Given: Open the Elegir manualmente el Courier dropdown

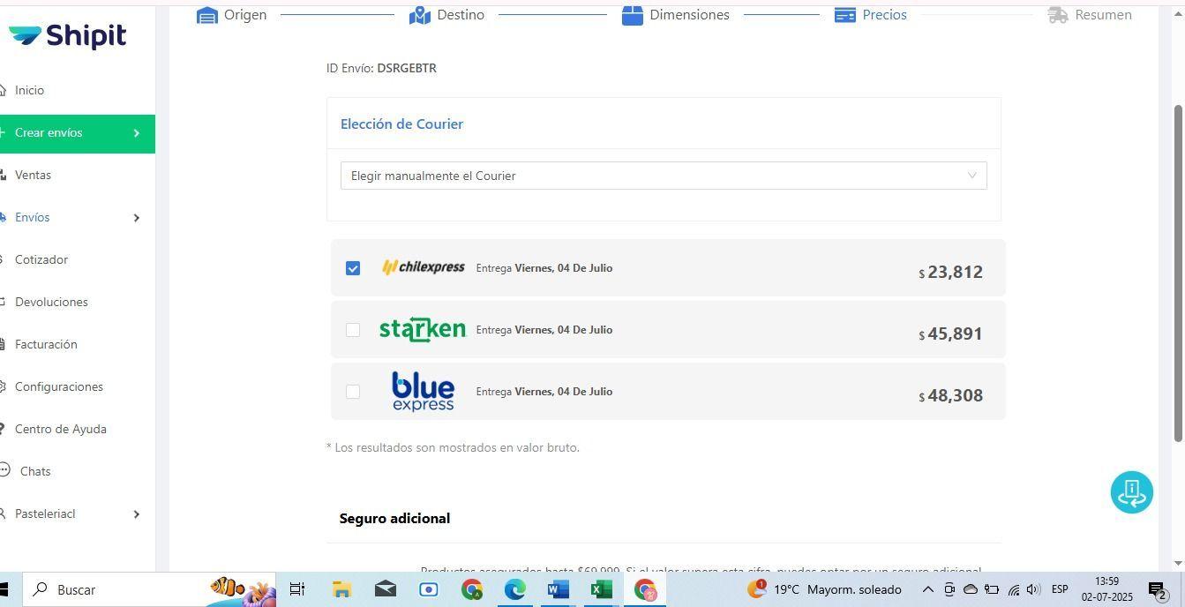Looking at the screenshot, I should 664,176.
